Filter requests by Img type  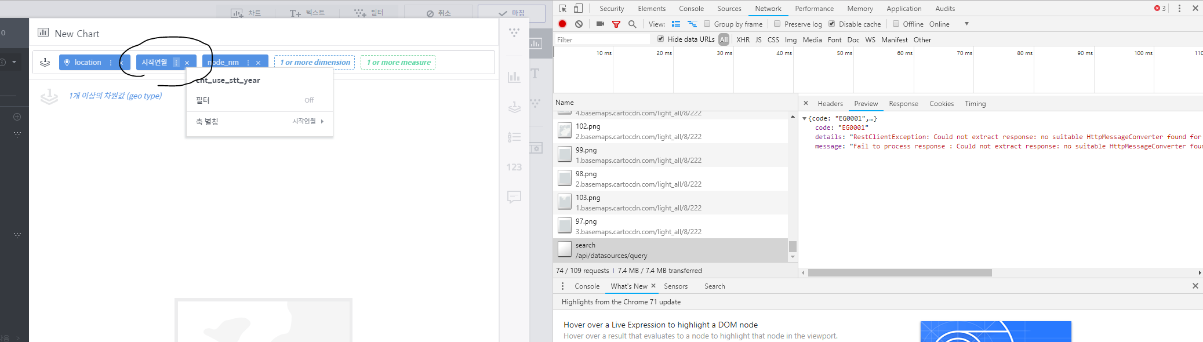[x=791, y=39]
